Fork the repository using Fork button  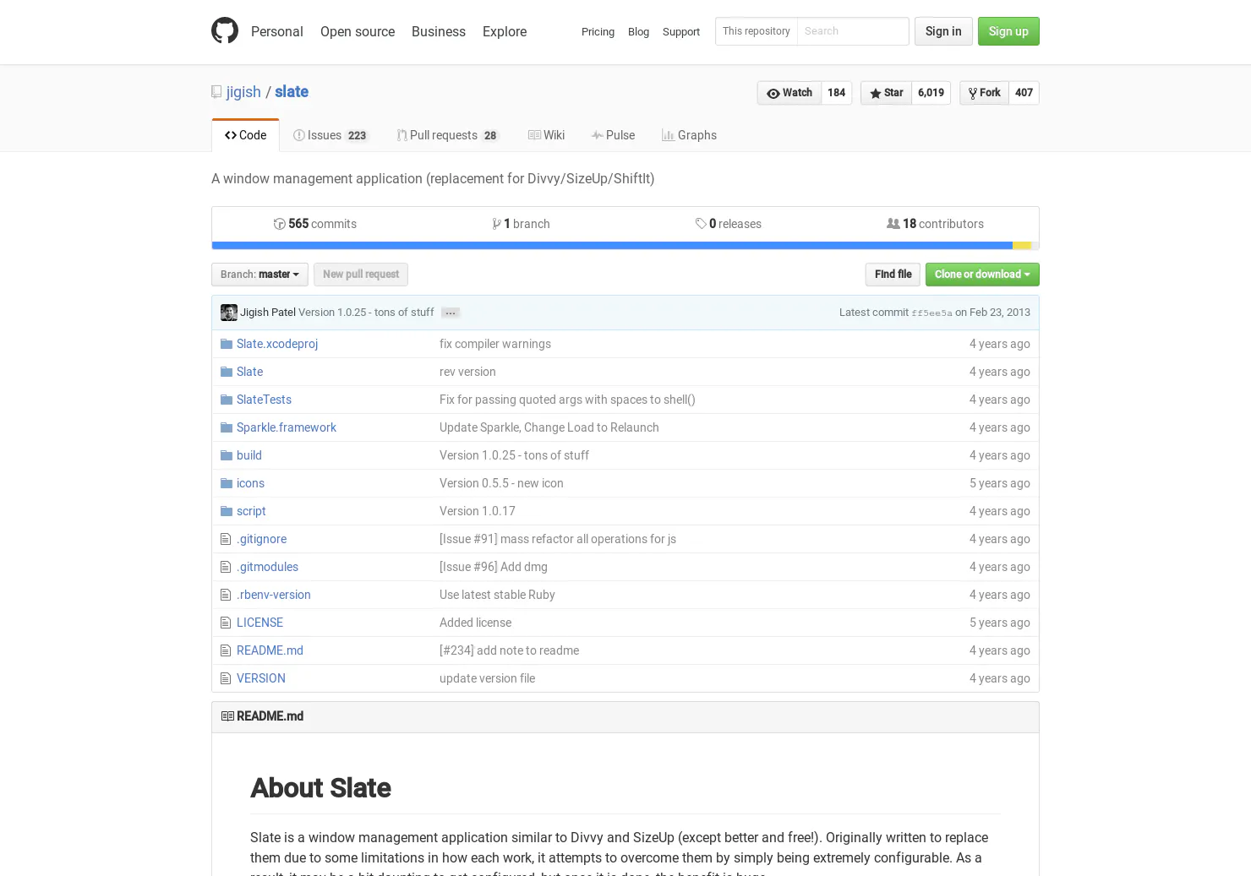coord(984,93)
